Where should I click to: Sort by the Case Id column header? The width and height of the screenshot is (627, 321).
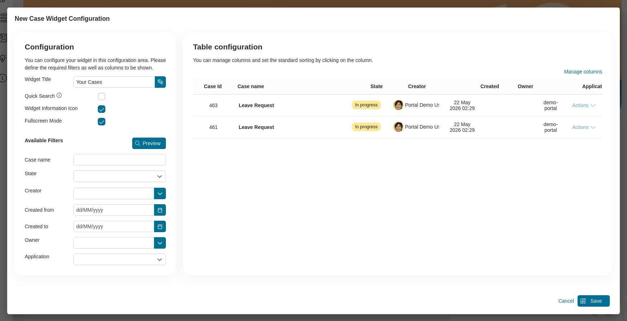pos(213,86)
